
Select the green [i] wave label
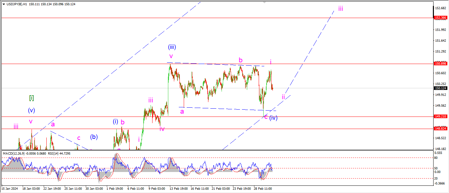32,88
